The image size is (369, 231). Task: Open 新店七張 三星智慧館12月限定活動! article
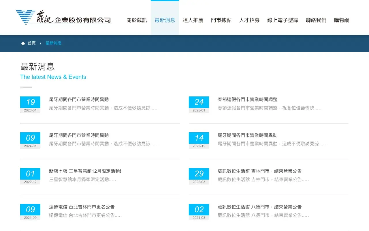tap(85, 171)
